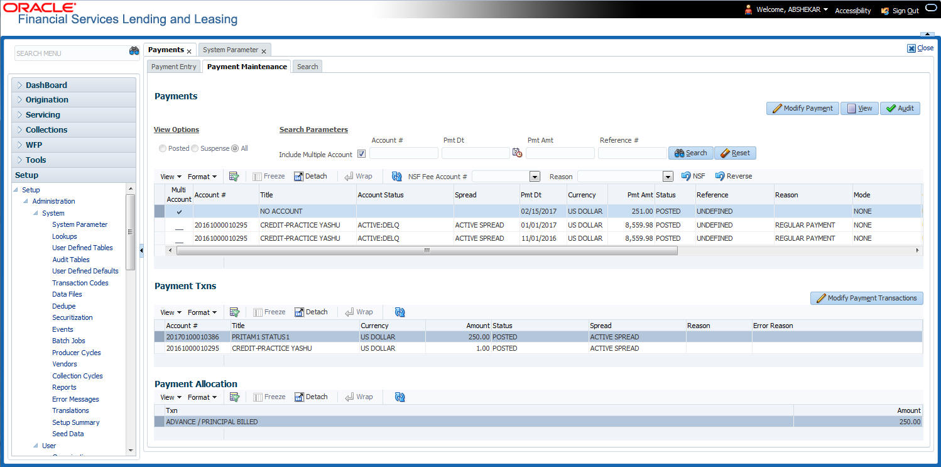Click Freeze in the Payment Txns toolbar
The width and height of the screenshot is (941, 467).
click(269, 312)
